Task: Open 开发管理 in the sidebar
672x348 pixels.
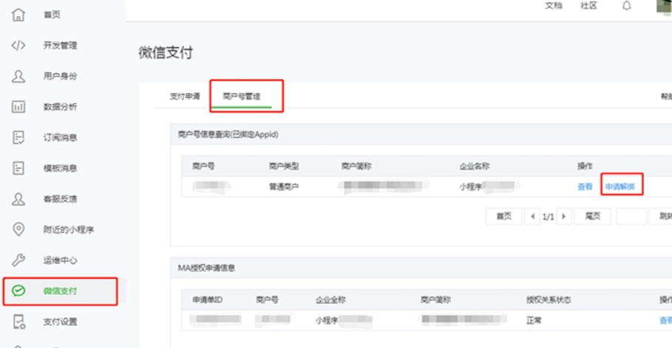Action: click(60, 46)
